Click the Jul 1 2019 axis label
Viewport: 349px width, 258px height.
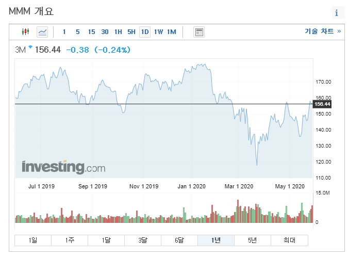pyautogui.click(x=41, y=186)
